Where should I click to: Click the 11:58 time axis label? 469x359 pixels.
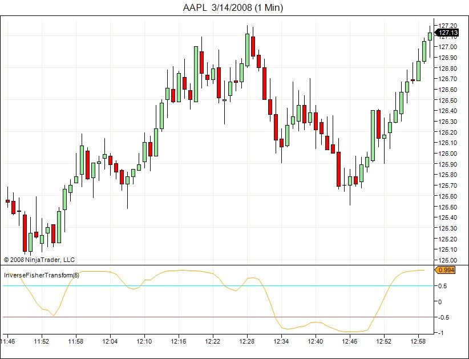(x=76, y=341)
